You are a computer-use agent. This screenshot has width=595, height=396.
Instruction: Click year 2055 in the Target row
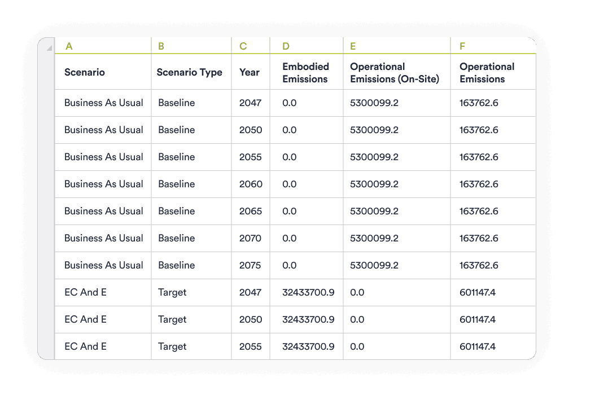251,346
